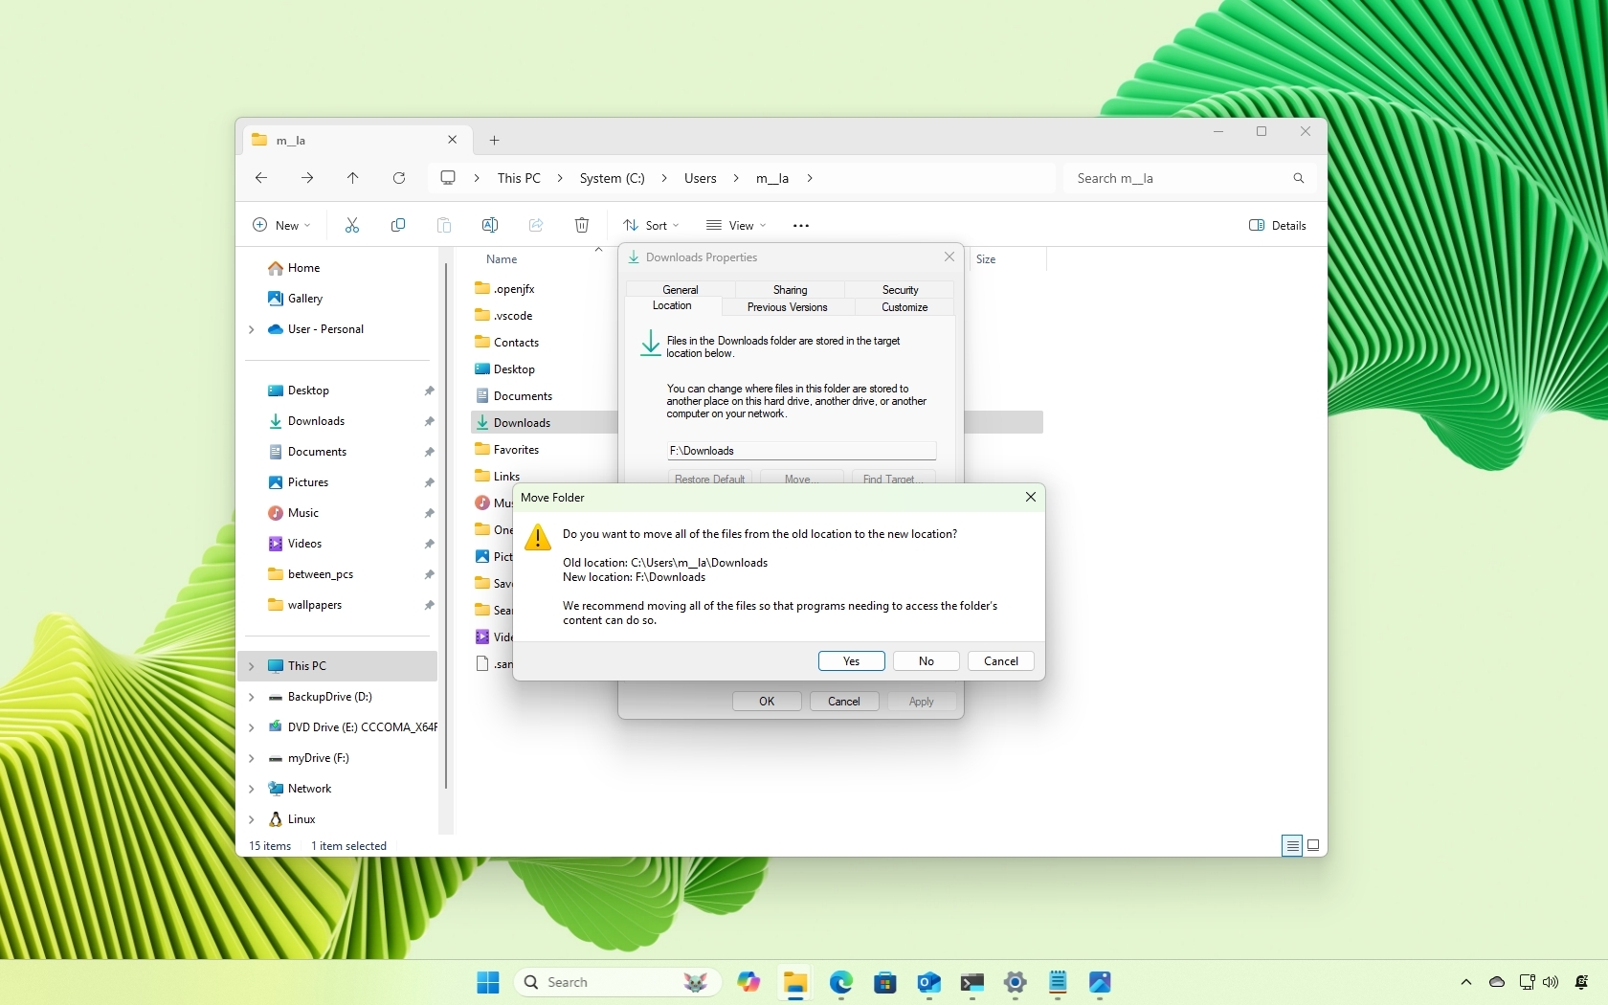Select the Cut icon on the toolbar
This screenshot has width=1608, height=1005.
(352, 225)
